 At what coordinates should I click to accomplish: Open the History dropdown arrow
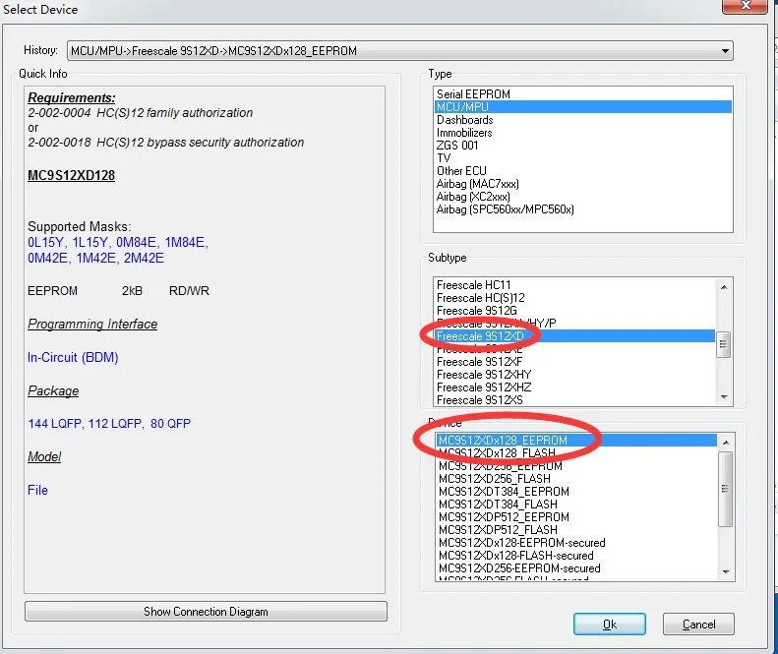pos(725,51)
